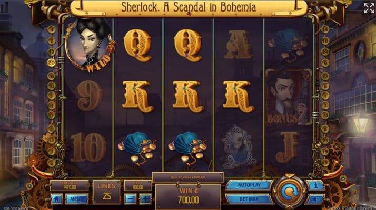376x210 pixels.
Task: Click the Wild lady symbol
Action: 90,46
